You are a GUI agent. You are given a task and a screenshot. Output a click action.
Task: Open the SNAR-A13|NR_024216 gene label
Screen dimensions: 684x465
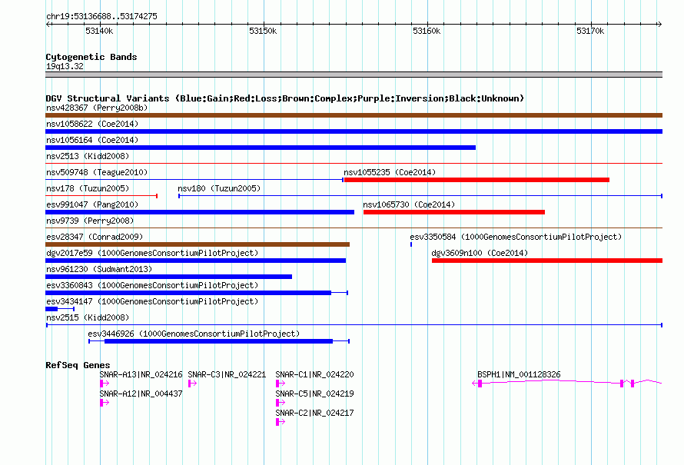pyautogui.click(x=141, y=375)
